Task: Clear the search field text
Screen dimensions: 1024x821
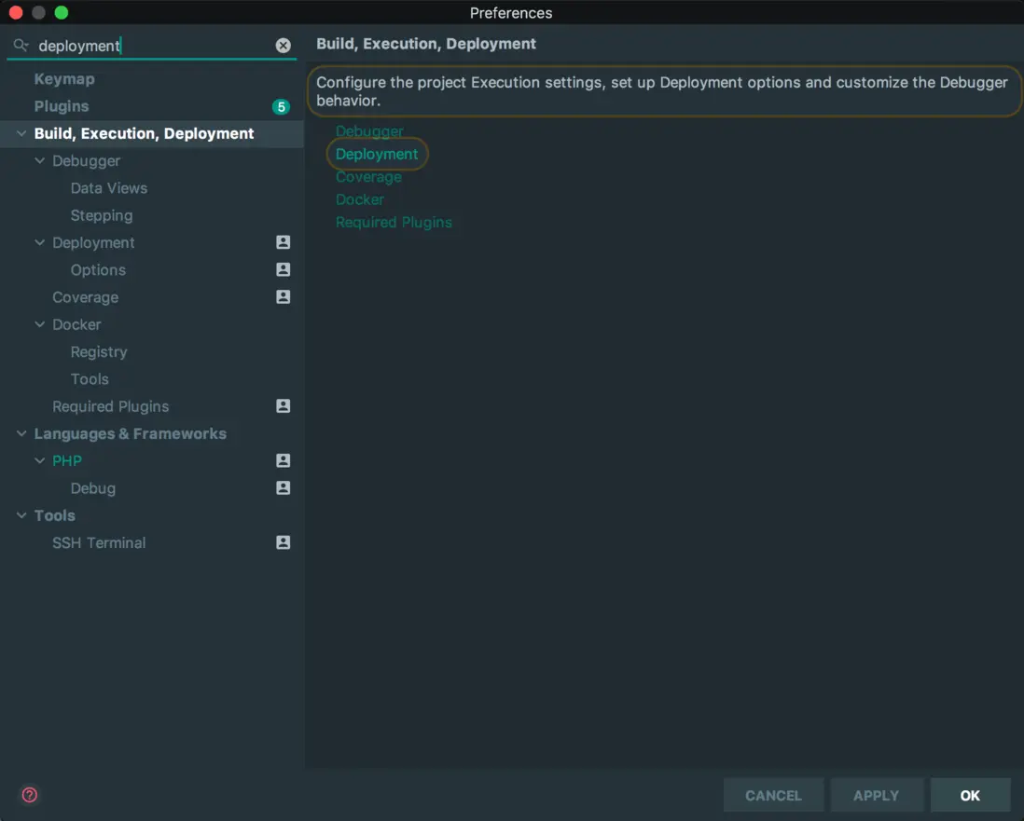Action: coord(284,46)
